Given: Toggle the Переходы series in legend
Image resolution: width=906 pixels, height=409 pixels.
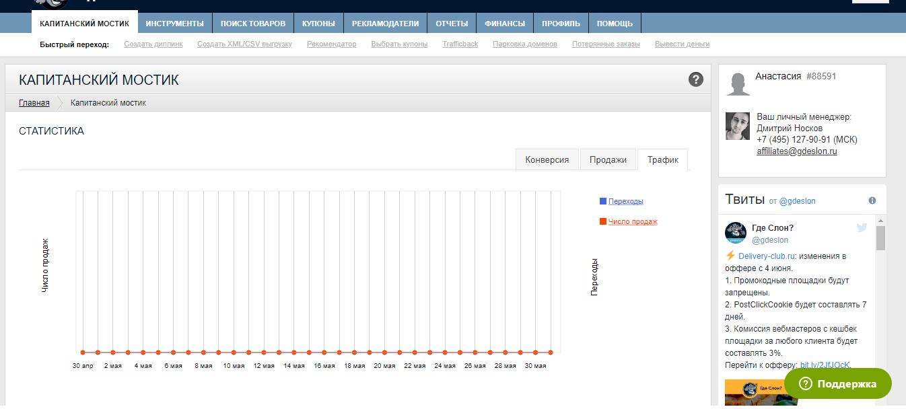Looking at the screenshot, I should pyautogui.click(x=625, y=201).
